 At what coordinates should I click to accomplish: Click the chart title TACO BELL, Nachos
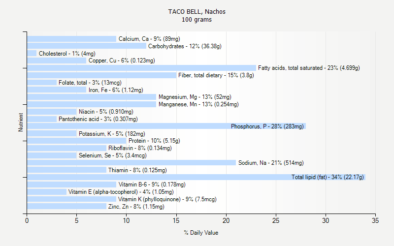pyautogui.click(x=197, y=11)
